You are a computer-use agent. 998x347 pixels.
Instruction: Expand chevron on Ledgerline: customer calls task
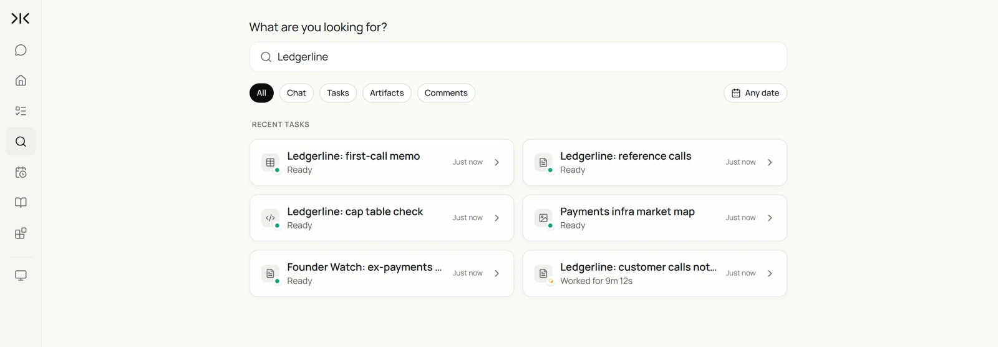point(770,273)
